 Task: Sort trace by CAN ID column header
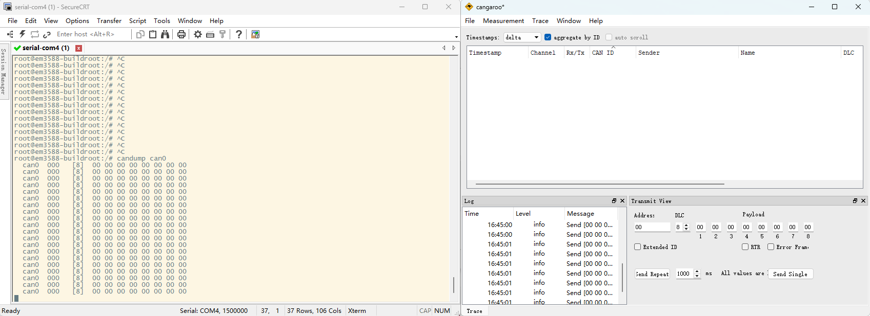coord(603,53)
